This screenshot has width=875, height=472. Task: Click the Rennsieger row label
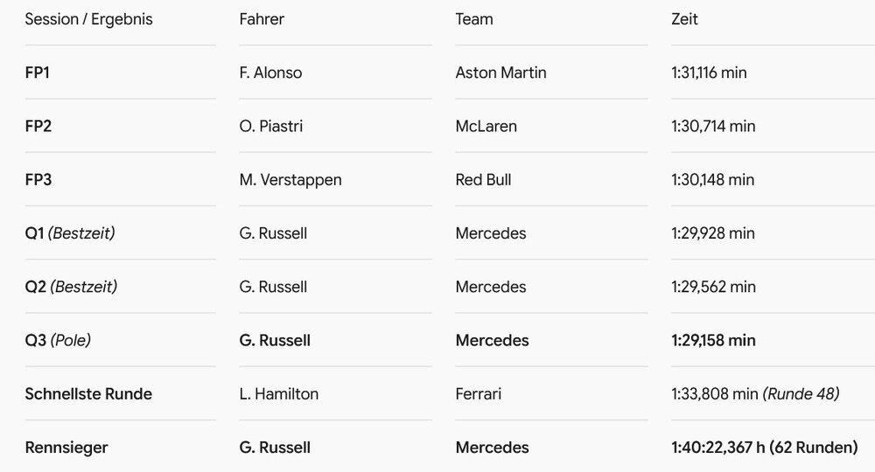[x=66, y=447]
